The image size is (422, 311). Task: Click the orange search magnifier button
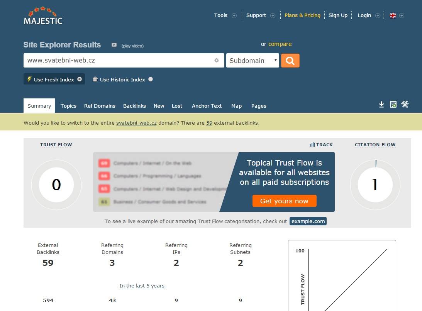(x=290, y=61)
